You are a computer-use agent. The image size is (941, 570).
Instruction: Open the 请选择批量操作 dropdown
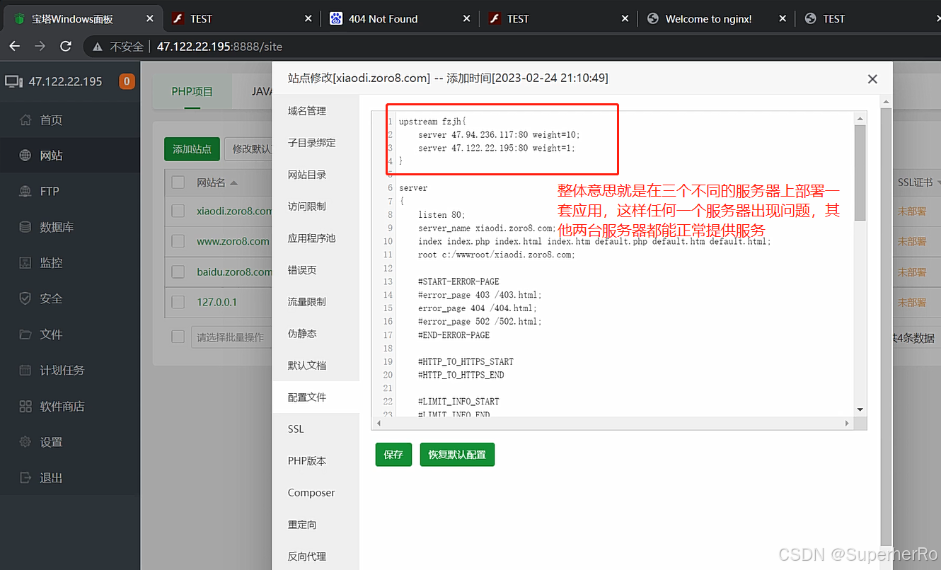coord(231,337)
